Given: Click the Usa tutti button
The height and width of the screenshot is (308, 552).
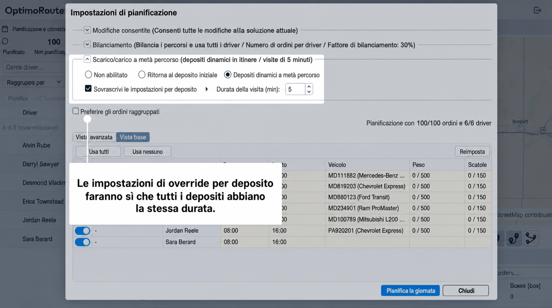Looking at the screenshot, I should 99,151.
